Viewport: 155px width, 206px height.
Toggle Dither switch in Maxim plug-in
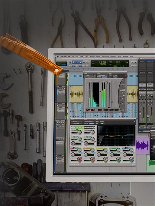(123, 86)
